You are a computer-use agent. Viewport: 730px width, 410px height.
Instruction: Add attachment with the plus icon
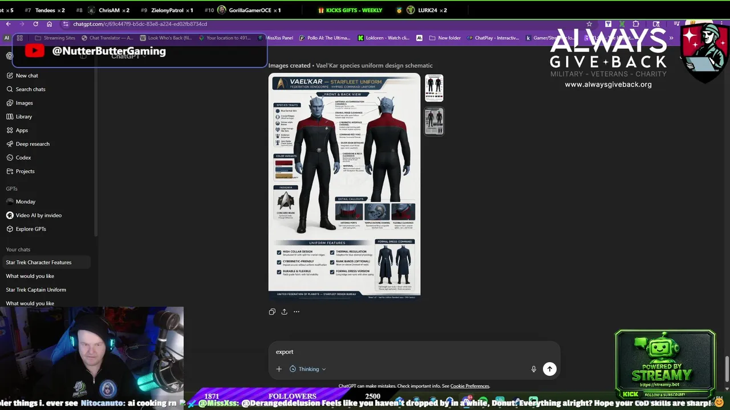(x=279, y=369)
